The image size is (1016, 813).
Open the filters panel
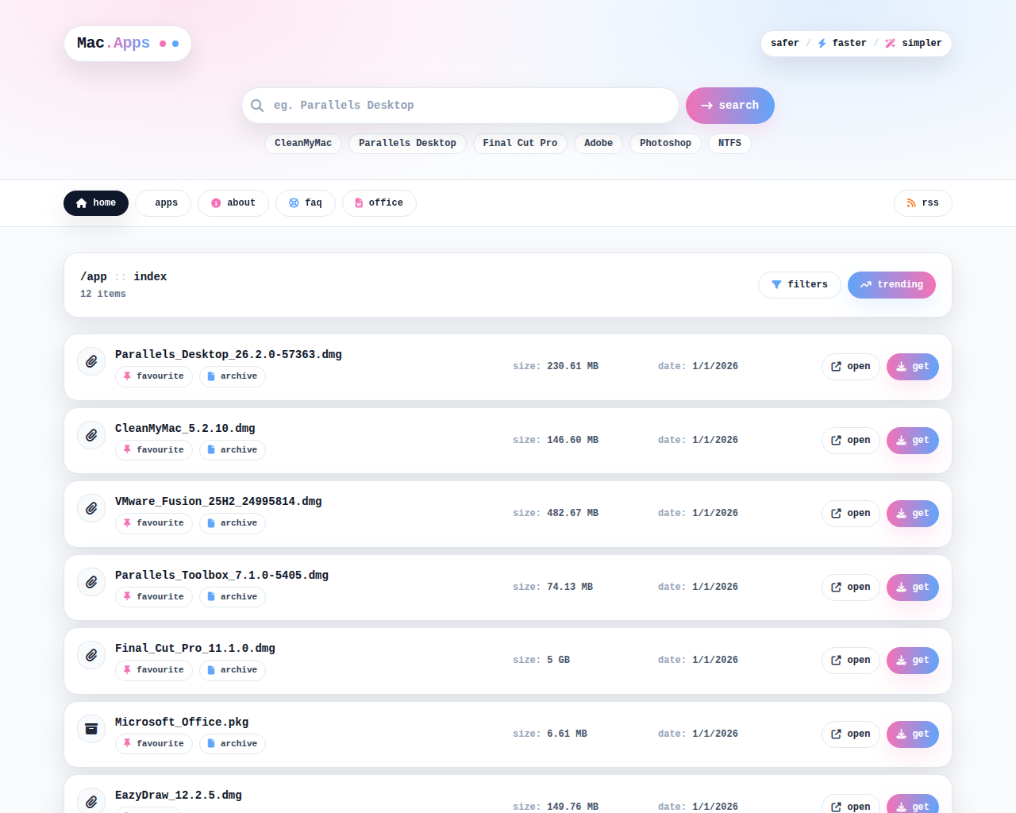click(799, 284)
